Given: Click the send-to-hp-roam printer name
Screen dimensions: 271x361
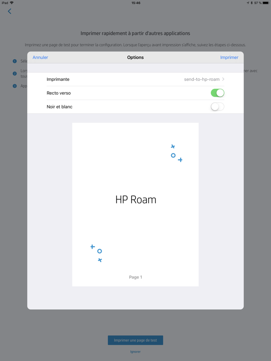Looking at the screenshot, I should pos(202,79).
